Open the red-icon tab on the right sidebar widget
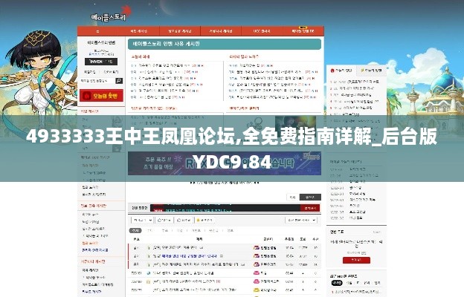Viewport: 464px width, 297px height. [341, 71]
